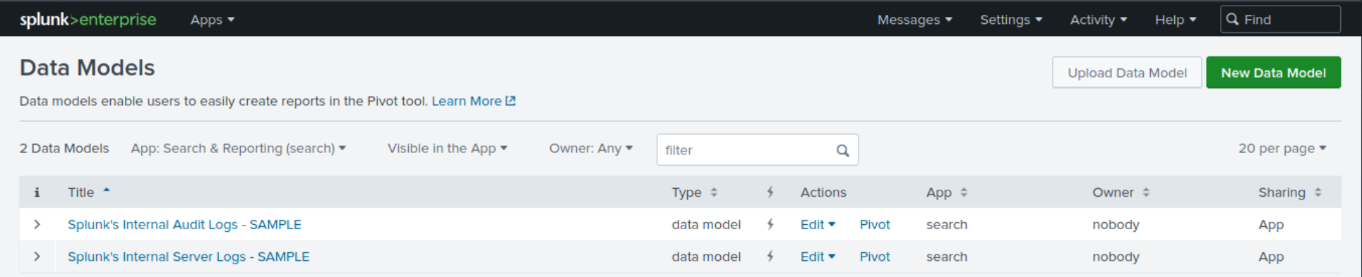
Task: Click 'data model' type in Audit Logs row
Action: (706, 224)
